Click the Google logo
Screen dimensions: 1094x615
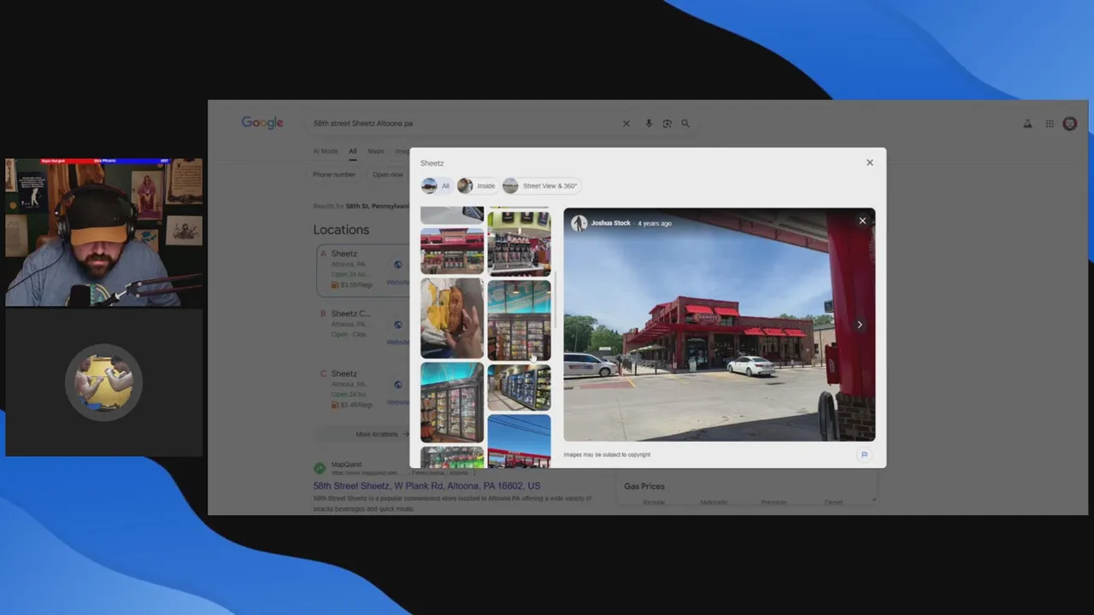click(x=262, y=123)
